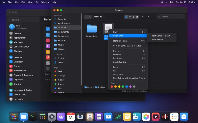Open the Mail app in dock

click(x=108, y=117)
